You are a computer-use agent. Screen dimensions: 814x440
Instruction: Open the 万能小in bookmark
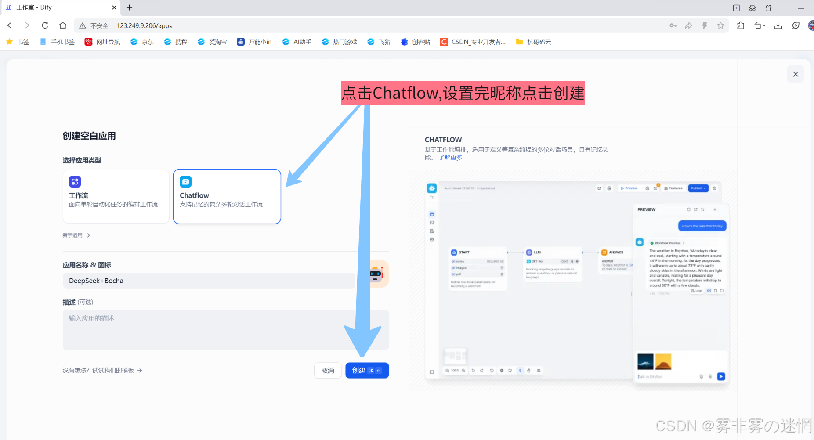pos(254,42)
